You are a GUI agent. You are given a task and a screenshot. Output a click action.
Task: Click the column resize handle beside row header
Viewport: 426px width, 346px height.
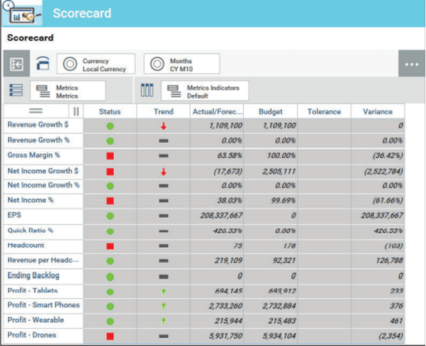pos(76,111)
